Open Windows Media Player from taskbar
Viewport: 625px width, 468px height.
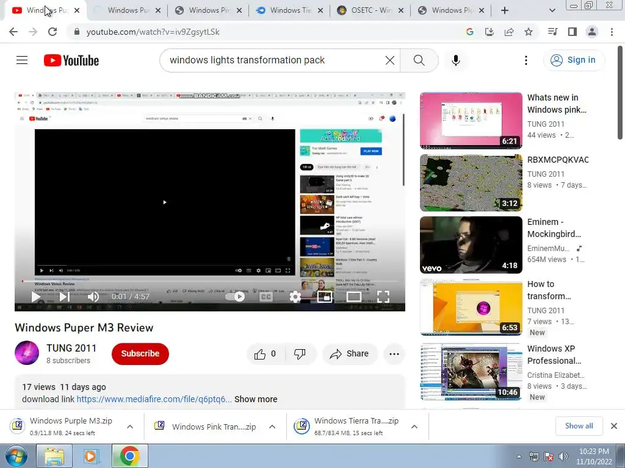(91, 456)
